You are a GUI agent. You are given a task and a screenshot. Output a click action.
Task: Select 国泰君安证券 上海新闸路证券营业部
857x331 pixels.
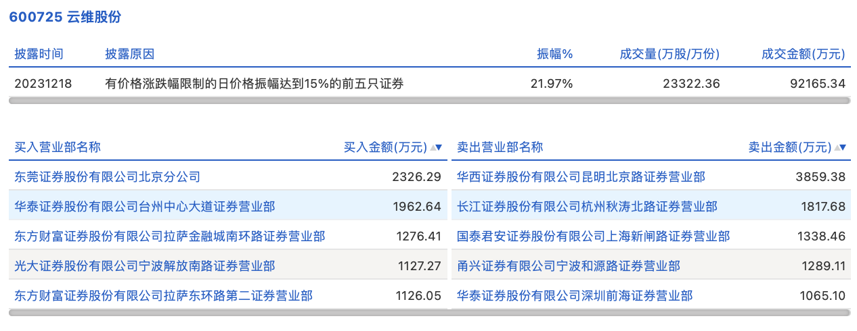pyautogui.click(x=593, y=236)
